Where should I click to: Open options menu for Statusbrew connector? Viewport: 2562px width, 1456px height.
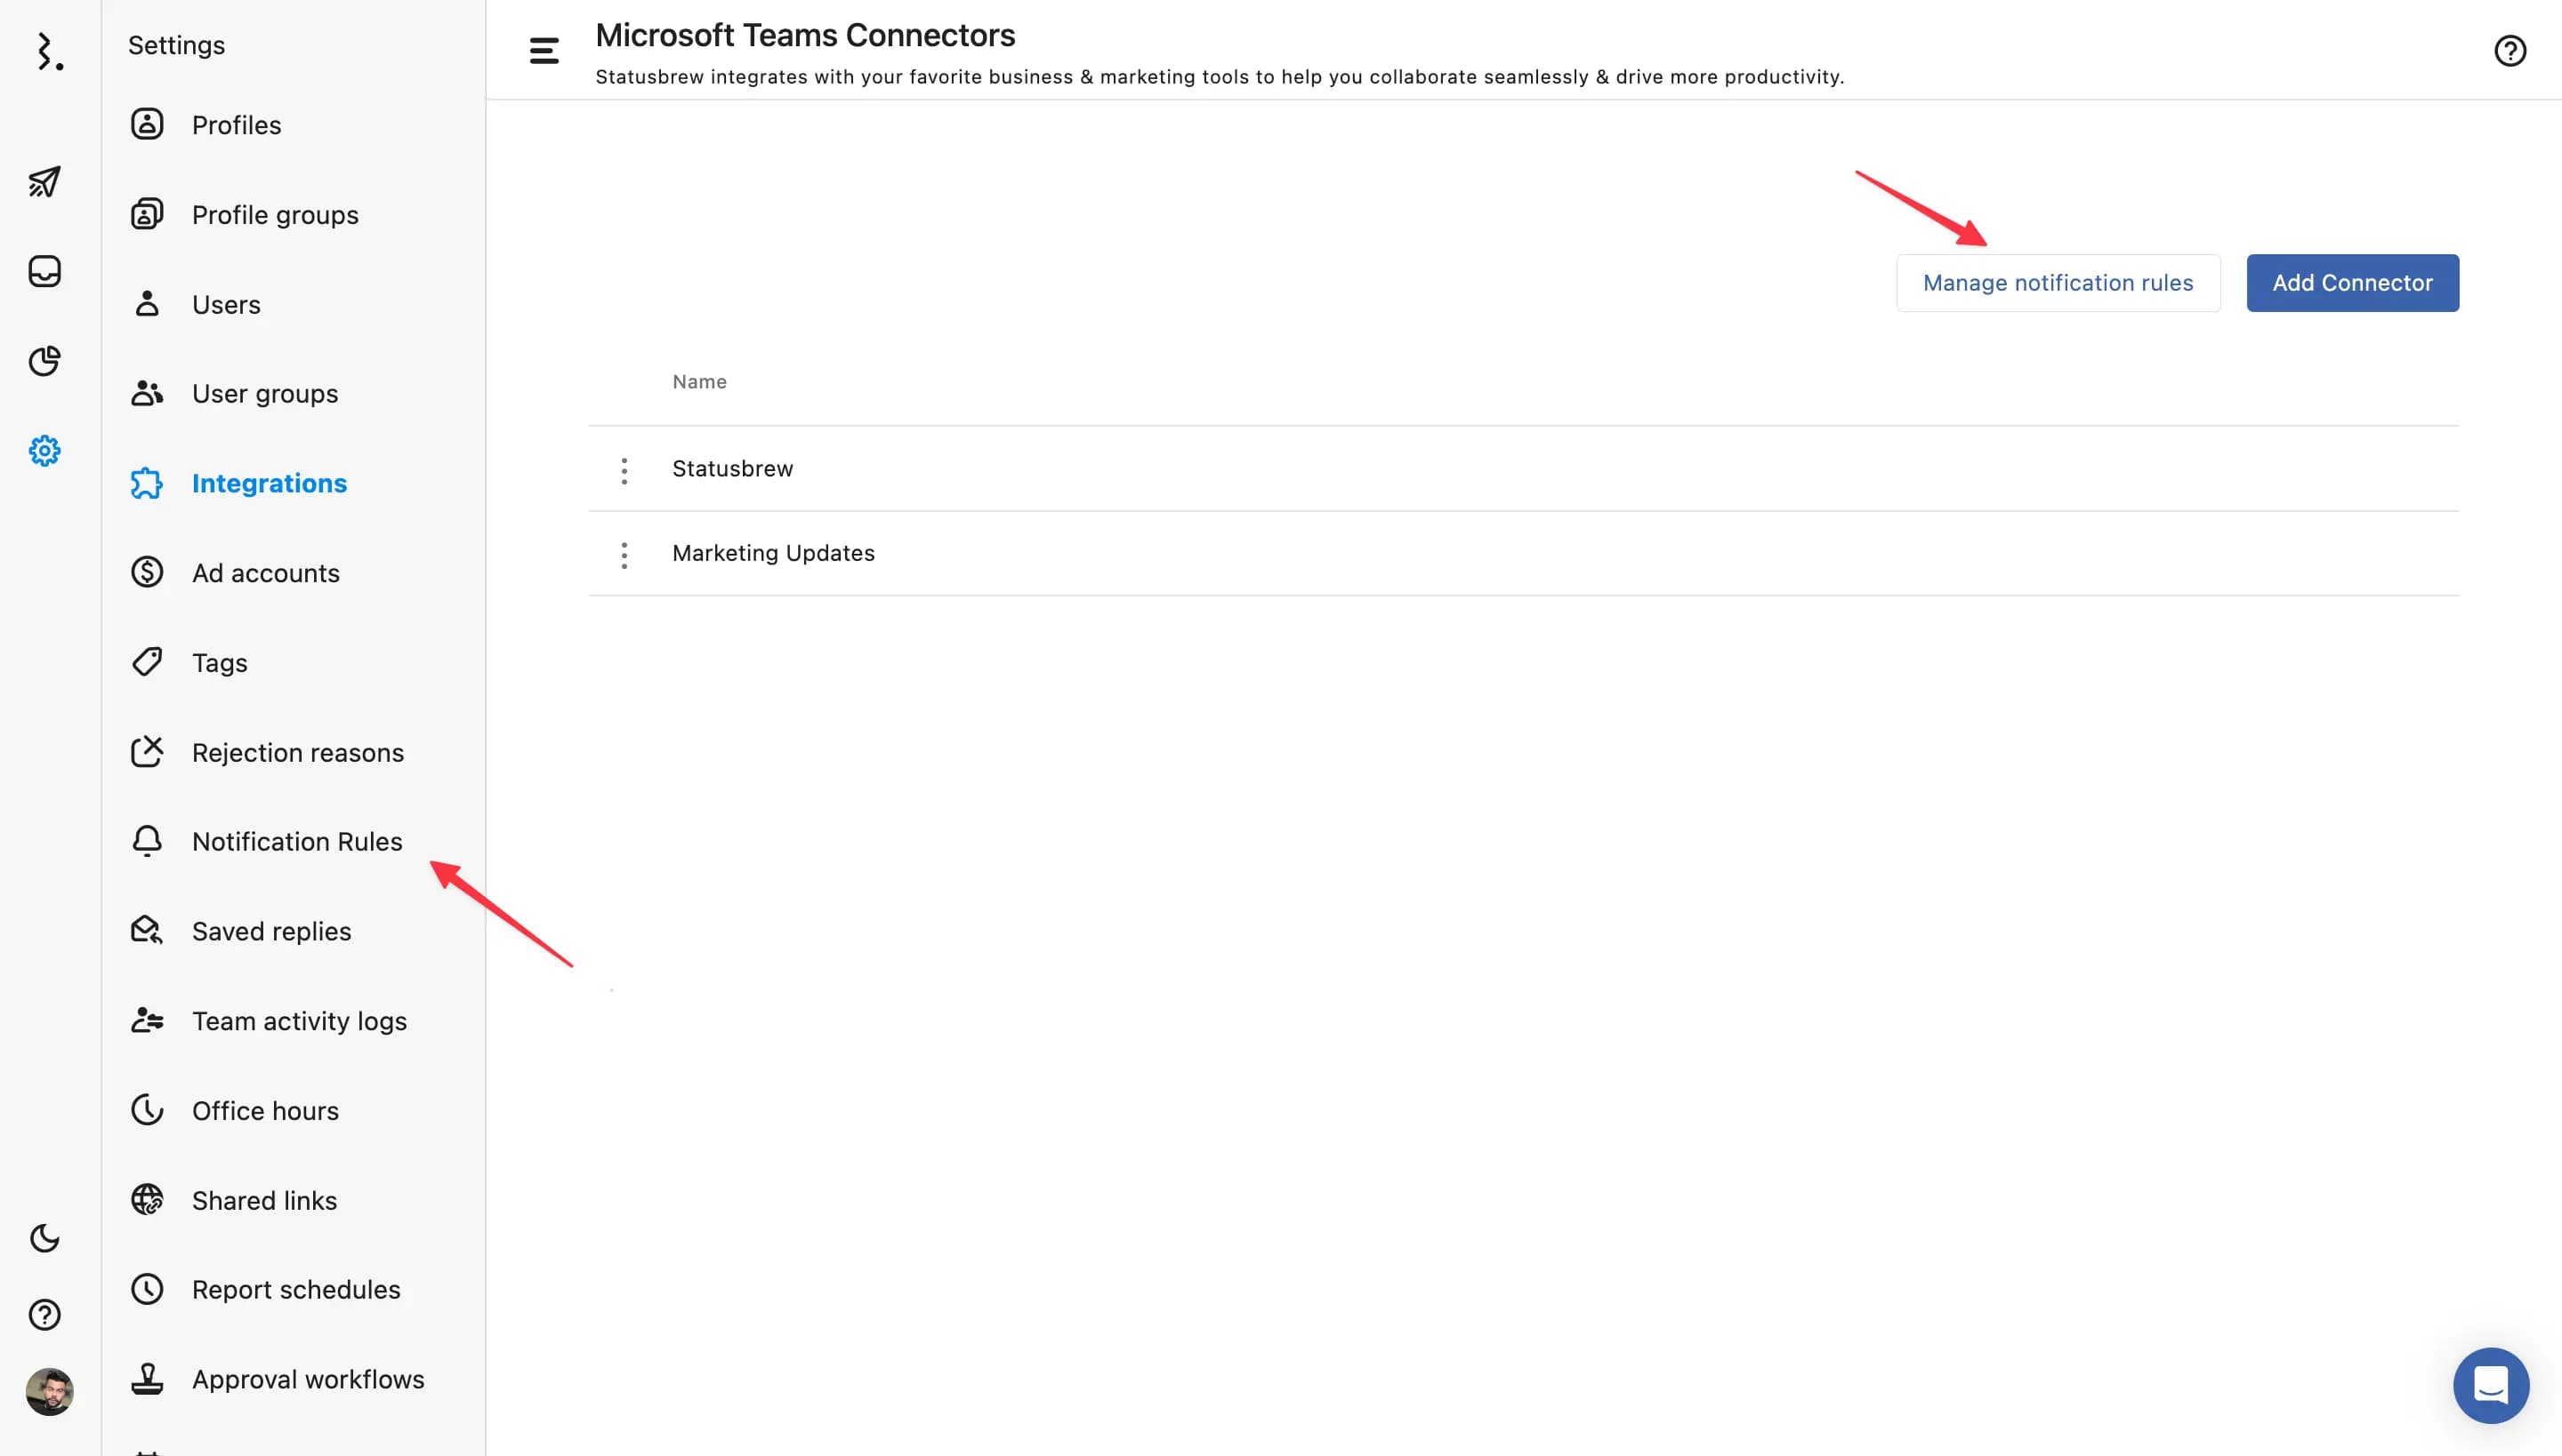[x=624, y=470]
